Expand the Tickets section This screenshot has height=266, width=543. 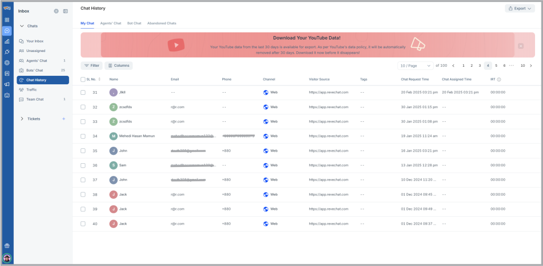pos(22,119)
